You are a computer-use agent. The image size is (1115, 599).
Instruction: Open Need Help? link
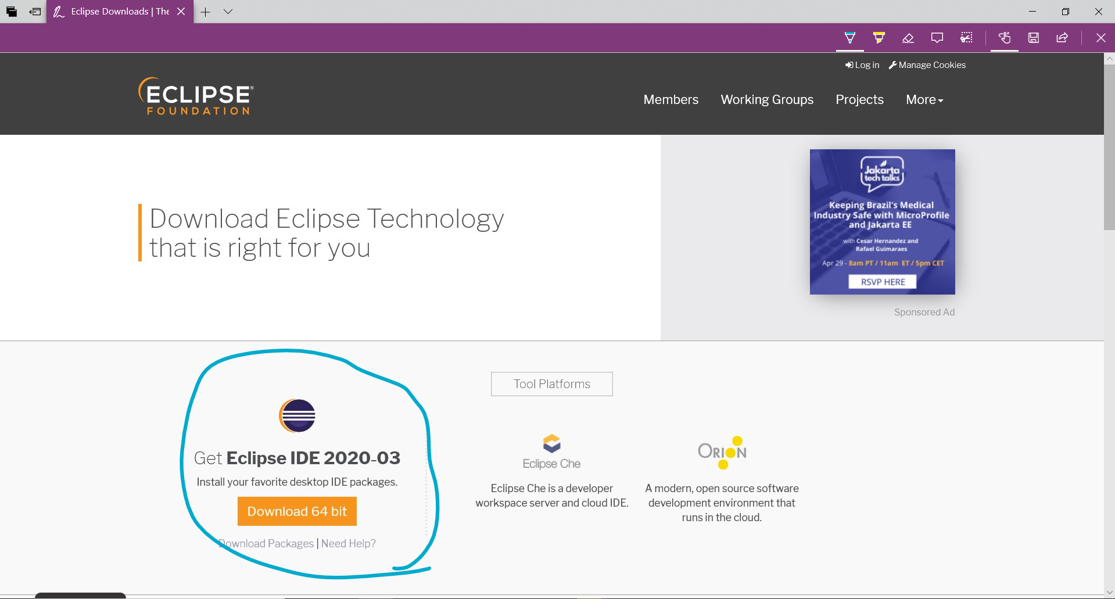click(349, 543)
